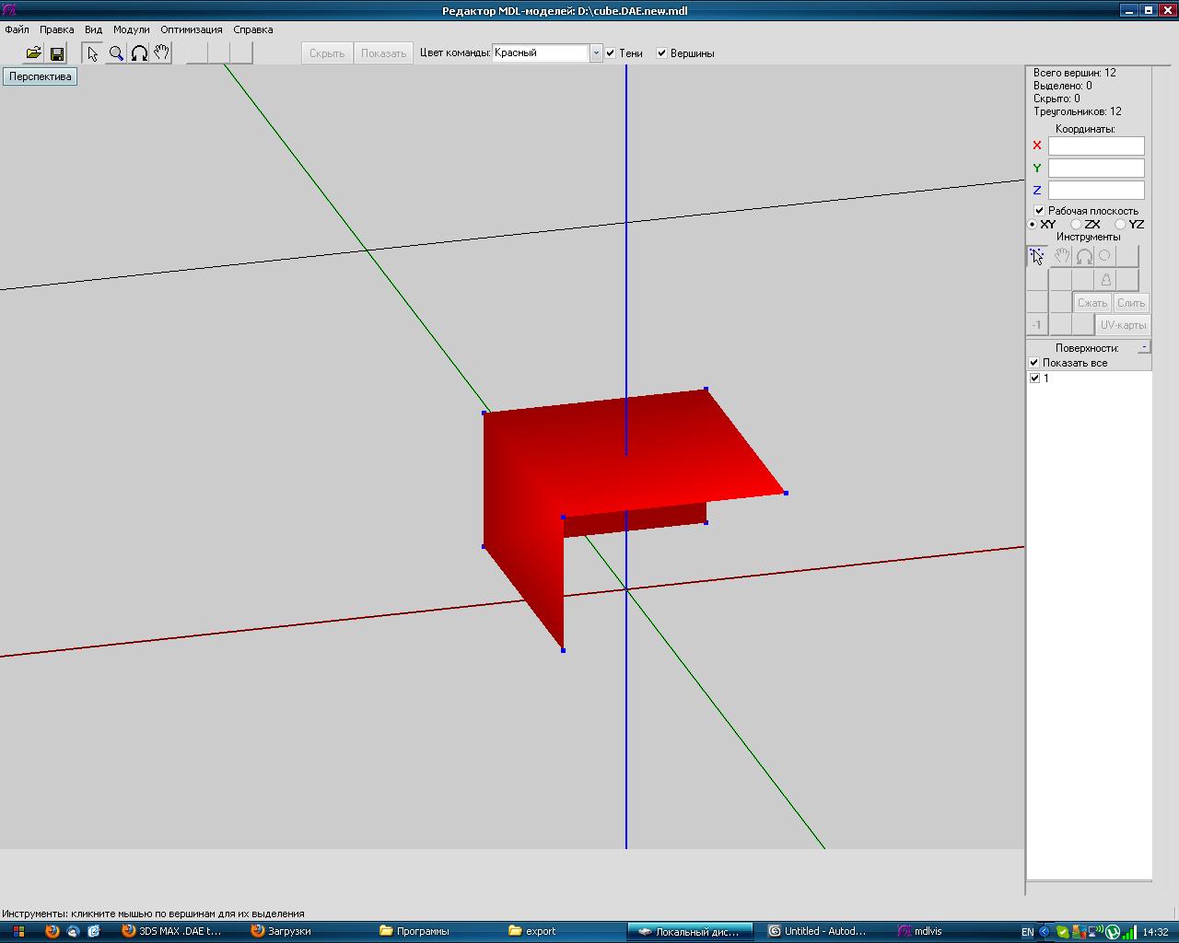The height and width of the screenshot is (943, 1179).
Task: Pick the hand pan tool in toolbar
Action: [162, 53]
